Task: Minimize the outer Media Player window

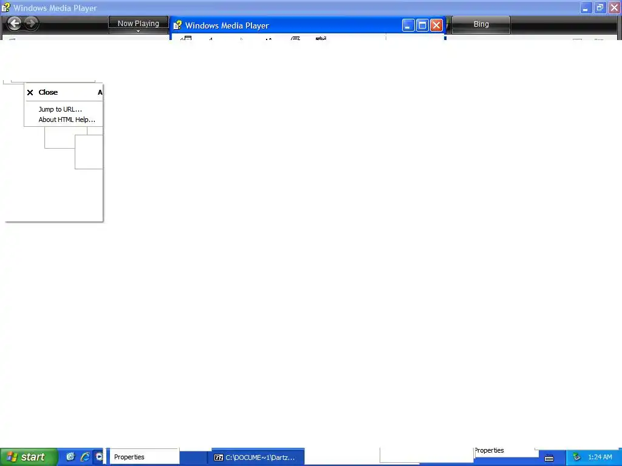Action: (586, 7)
